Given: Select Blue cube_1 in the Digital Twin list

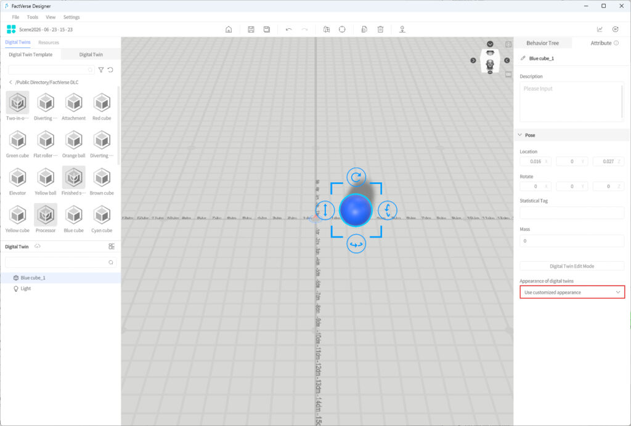Looking at the screenshot, I should click(x=60, y=278).
